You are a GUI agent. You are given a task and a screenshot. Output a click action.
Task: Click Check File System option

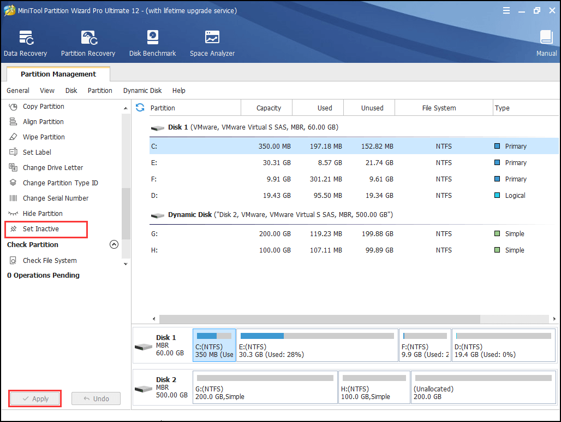50,260
